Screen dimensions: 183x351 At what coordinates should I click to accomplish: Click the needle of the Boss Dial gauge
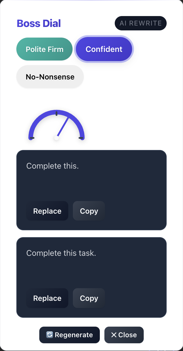63,126
